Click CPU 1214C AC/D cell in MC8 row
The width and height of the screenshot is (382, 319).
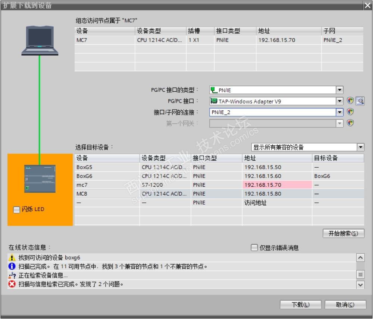pos(165,194)
